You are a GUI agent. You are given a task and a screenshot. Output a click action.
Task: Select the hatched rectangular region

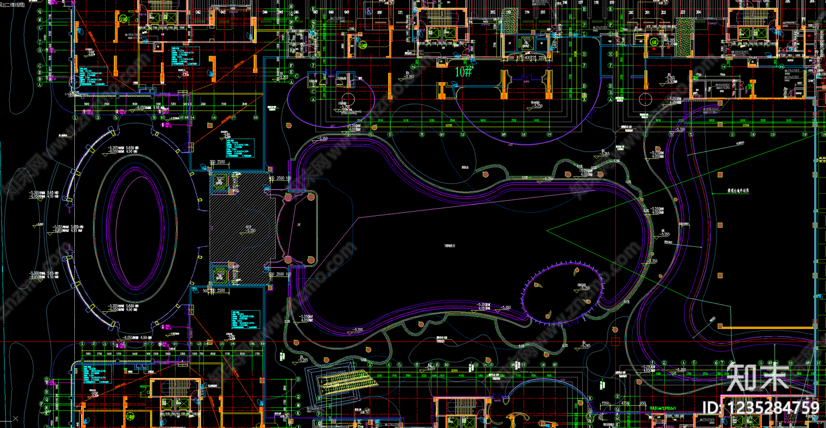(243, 228)
